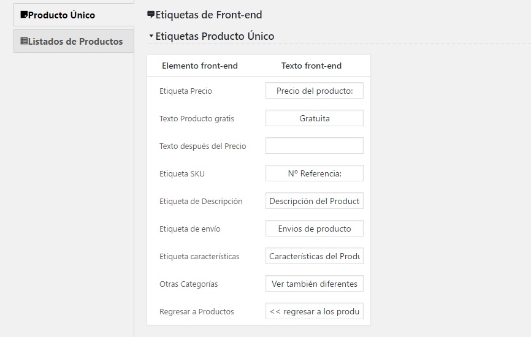The image size is (531, 337).
Task: Click the Etiquetas de Front-end heading
Action: coord(208,15)
